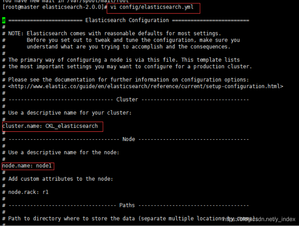The height and width of the screenshot is (226, 299).
Task: Click 'Add custom attributes to the node:'
Action: click(x=61, y=179)
